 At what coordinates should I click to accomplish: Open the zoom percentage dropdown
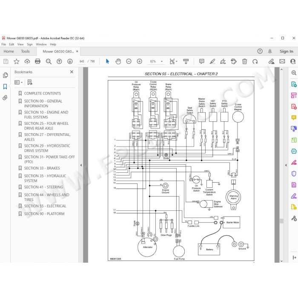pos(162,61)
